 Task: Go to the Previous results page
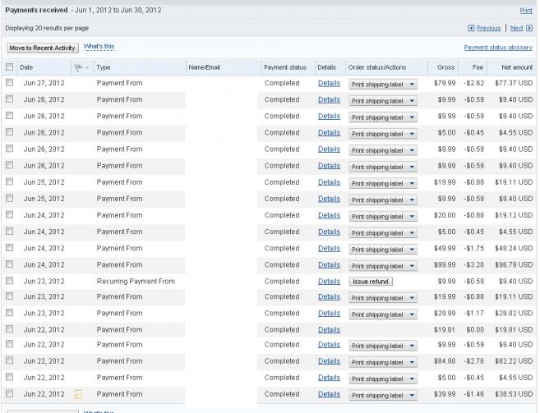[488, 28]
